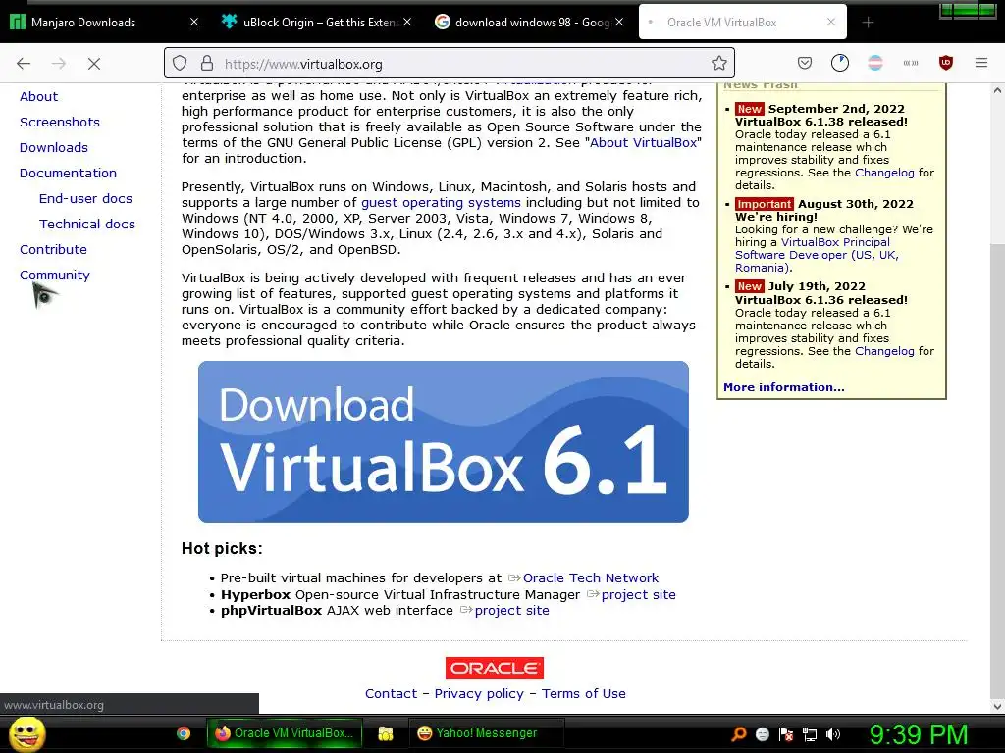Go to the Downloads sidebar link
Viewport: 1005px width, 753px height.
click(x=54, y=148)
